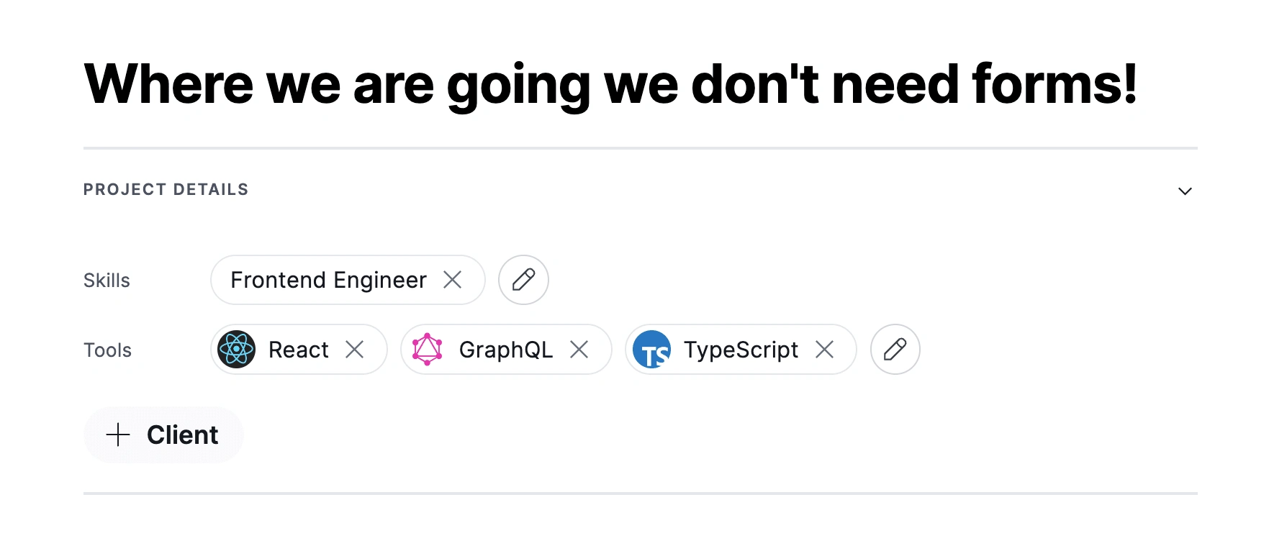This screenshot has height=541, width=1287.
Task: Click the Tools row label
Action: pyautogui.click(x=107, y=350)
